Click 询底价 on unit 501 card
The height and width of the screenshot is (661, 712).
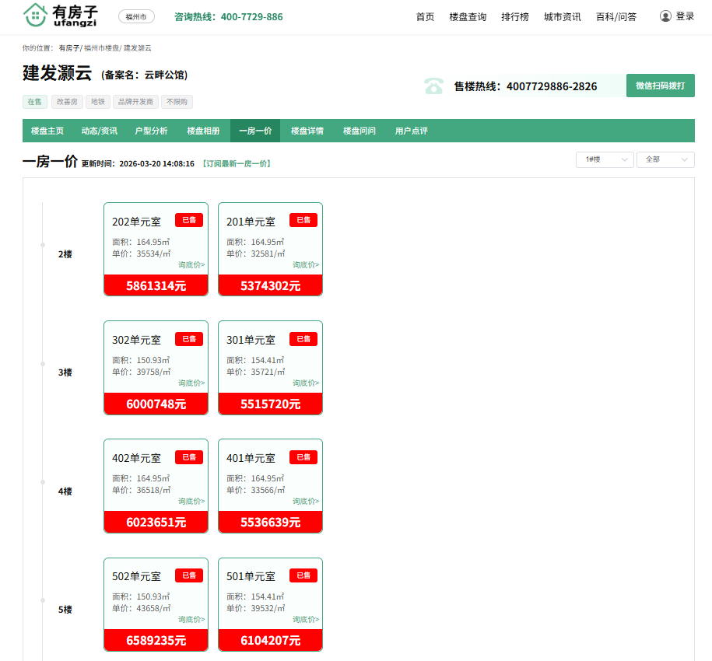(306, 620)
